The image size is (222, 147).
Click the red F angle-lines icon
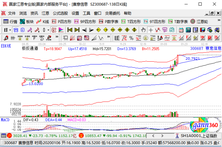(188, 38)
